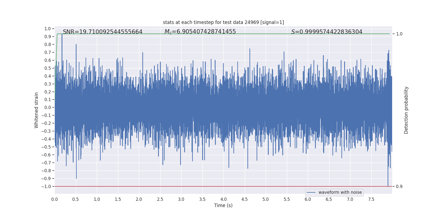Click the Mc chirp mass annotation
This screenshot has width=436, height=218.
point(200,32)
